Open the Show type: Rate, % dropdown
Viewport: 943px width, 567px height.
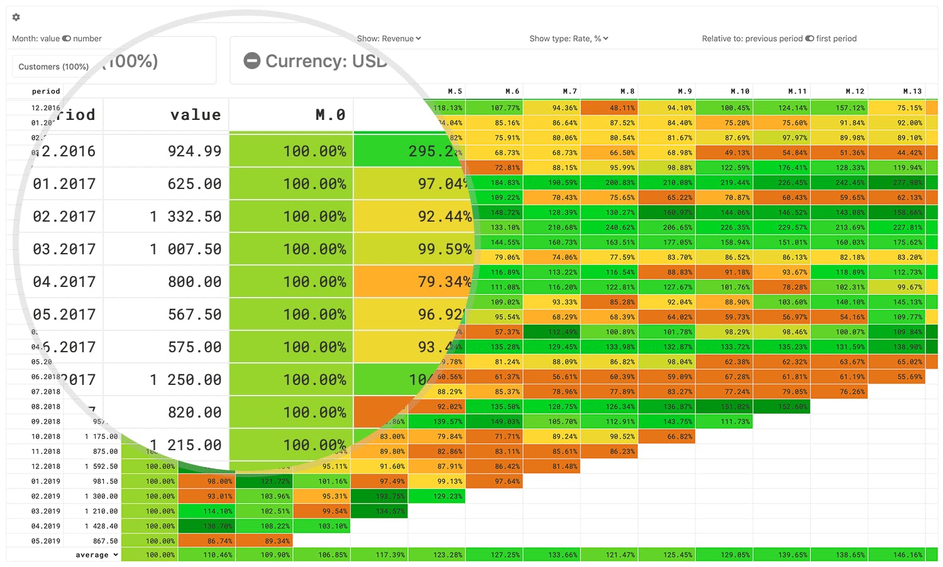(x=568, y=38)
